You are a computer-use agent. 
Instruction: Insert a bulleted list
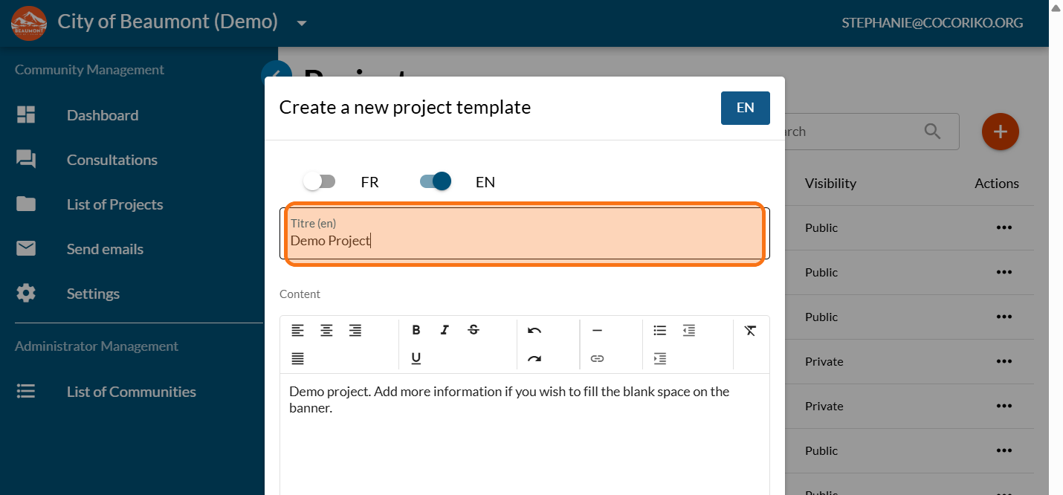coord(659,331)
